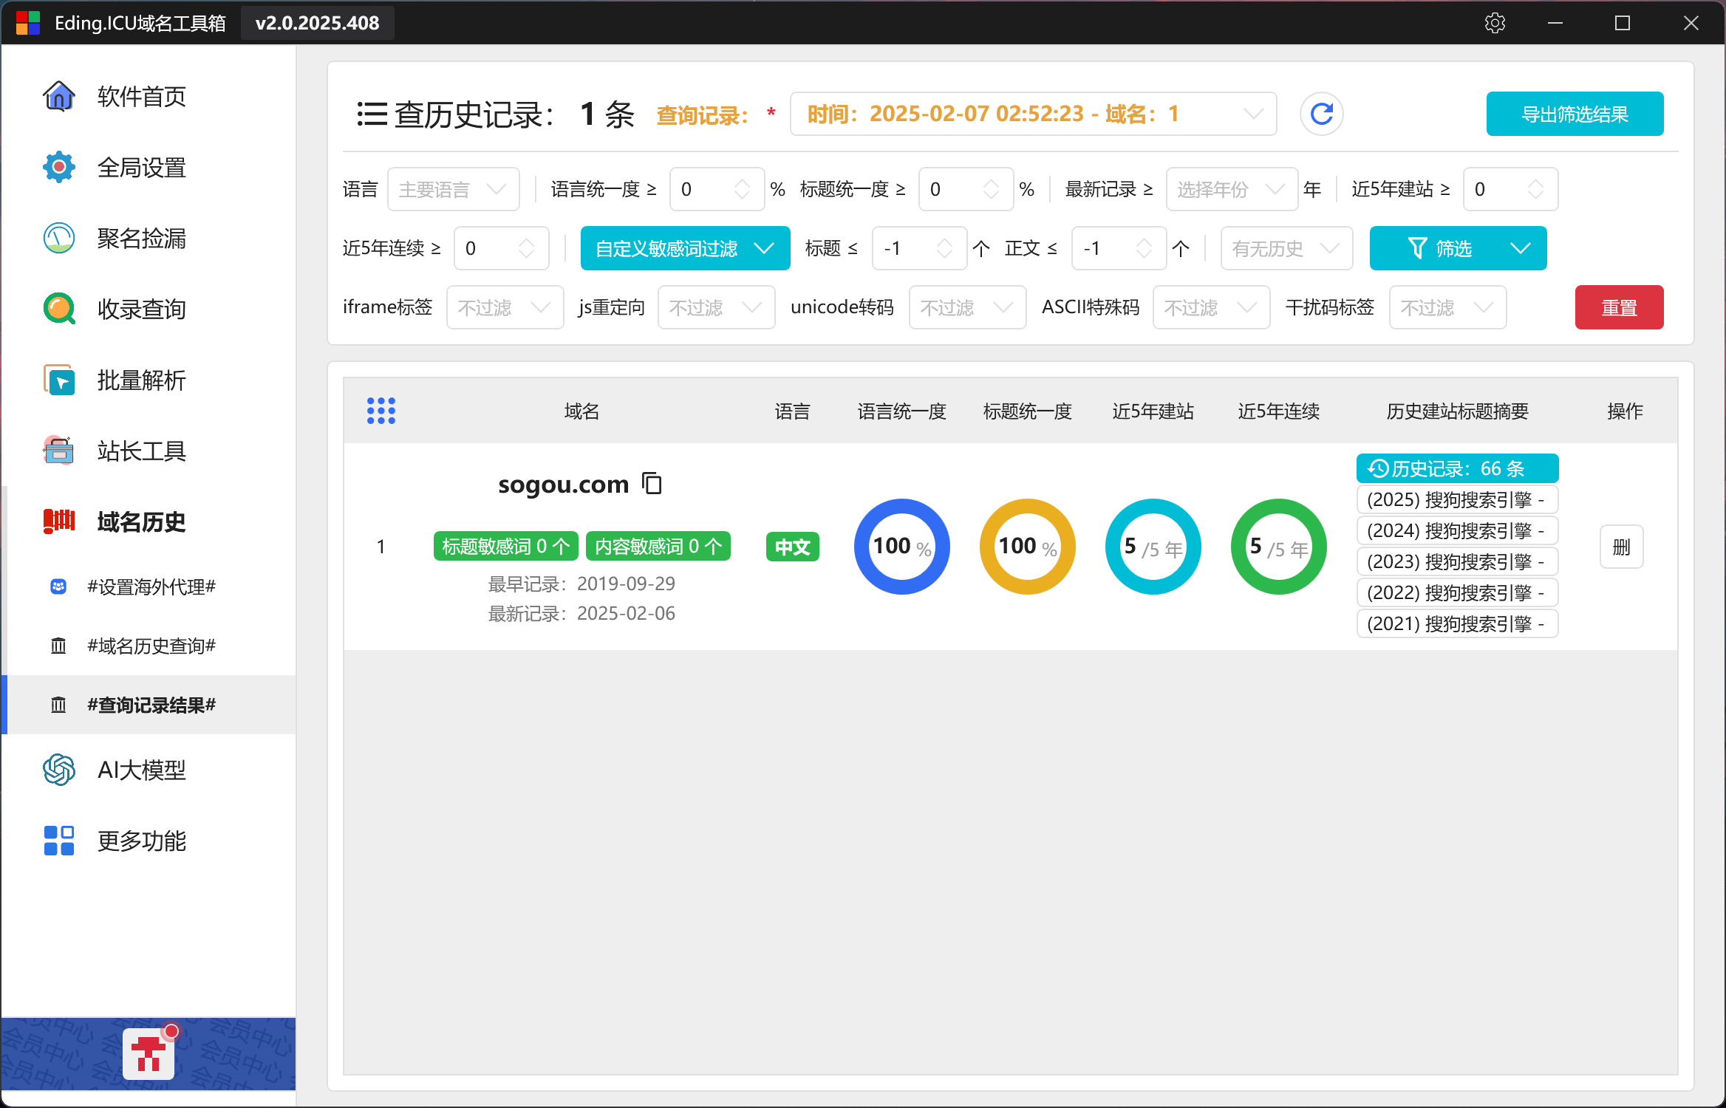Open iframe标签 filter dropdown
This screenshot has width=1726, height=1108.
(505, 307)
